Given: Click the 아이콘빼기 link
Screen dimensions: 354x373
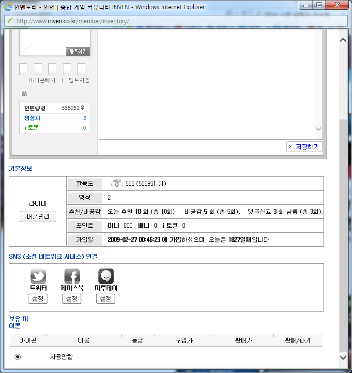Looking at the screenshot, I should (42, 80).
